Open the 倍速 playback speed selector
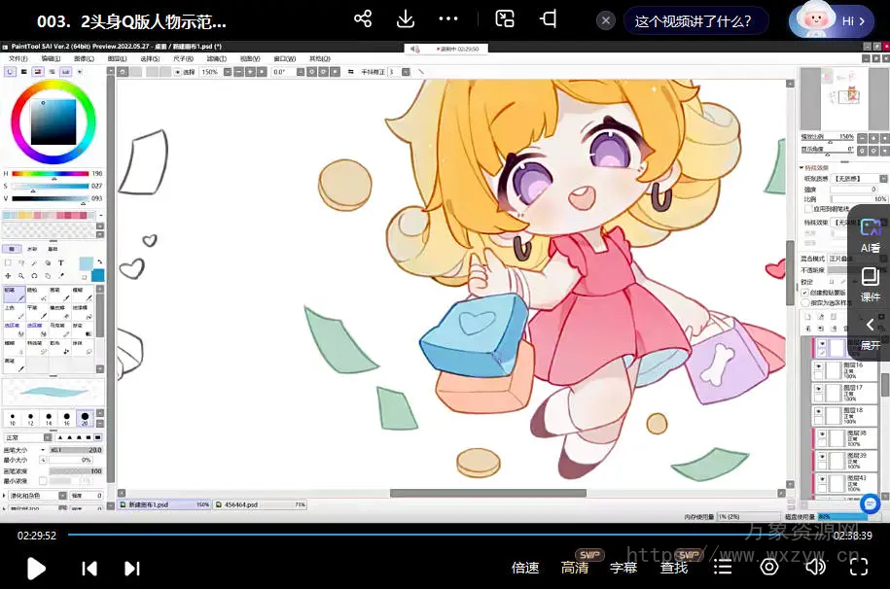Screen dimensions: 890x589 [525, 568]
